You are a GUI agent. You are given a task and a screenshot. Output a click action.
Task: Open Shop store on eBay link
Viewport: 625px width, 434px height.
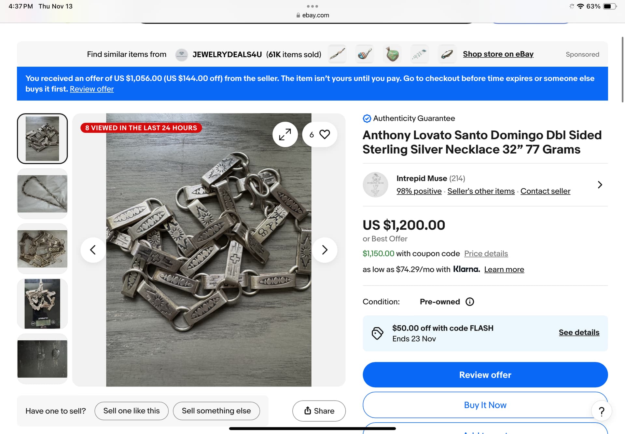(x=498, y=54)
